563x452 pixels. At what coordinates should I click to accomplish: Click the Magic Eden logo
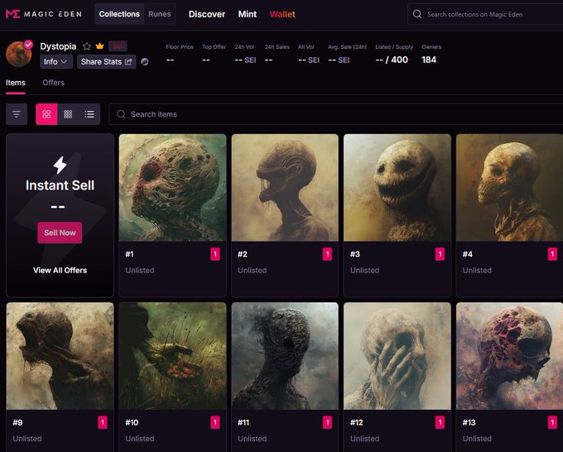43,14
